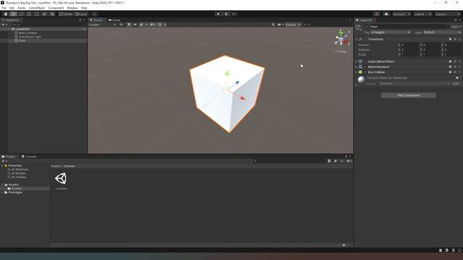
Task: Click the Box Collider component icon
Action: (x=360, y=72)
